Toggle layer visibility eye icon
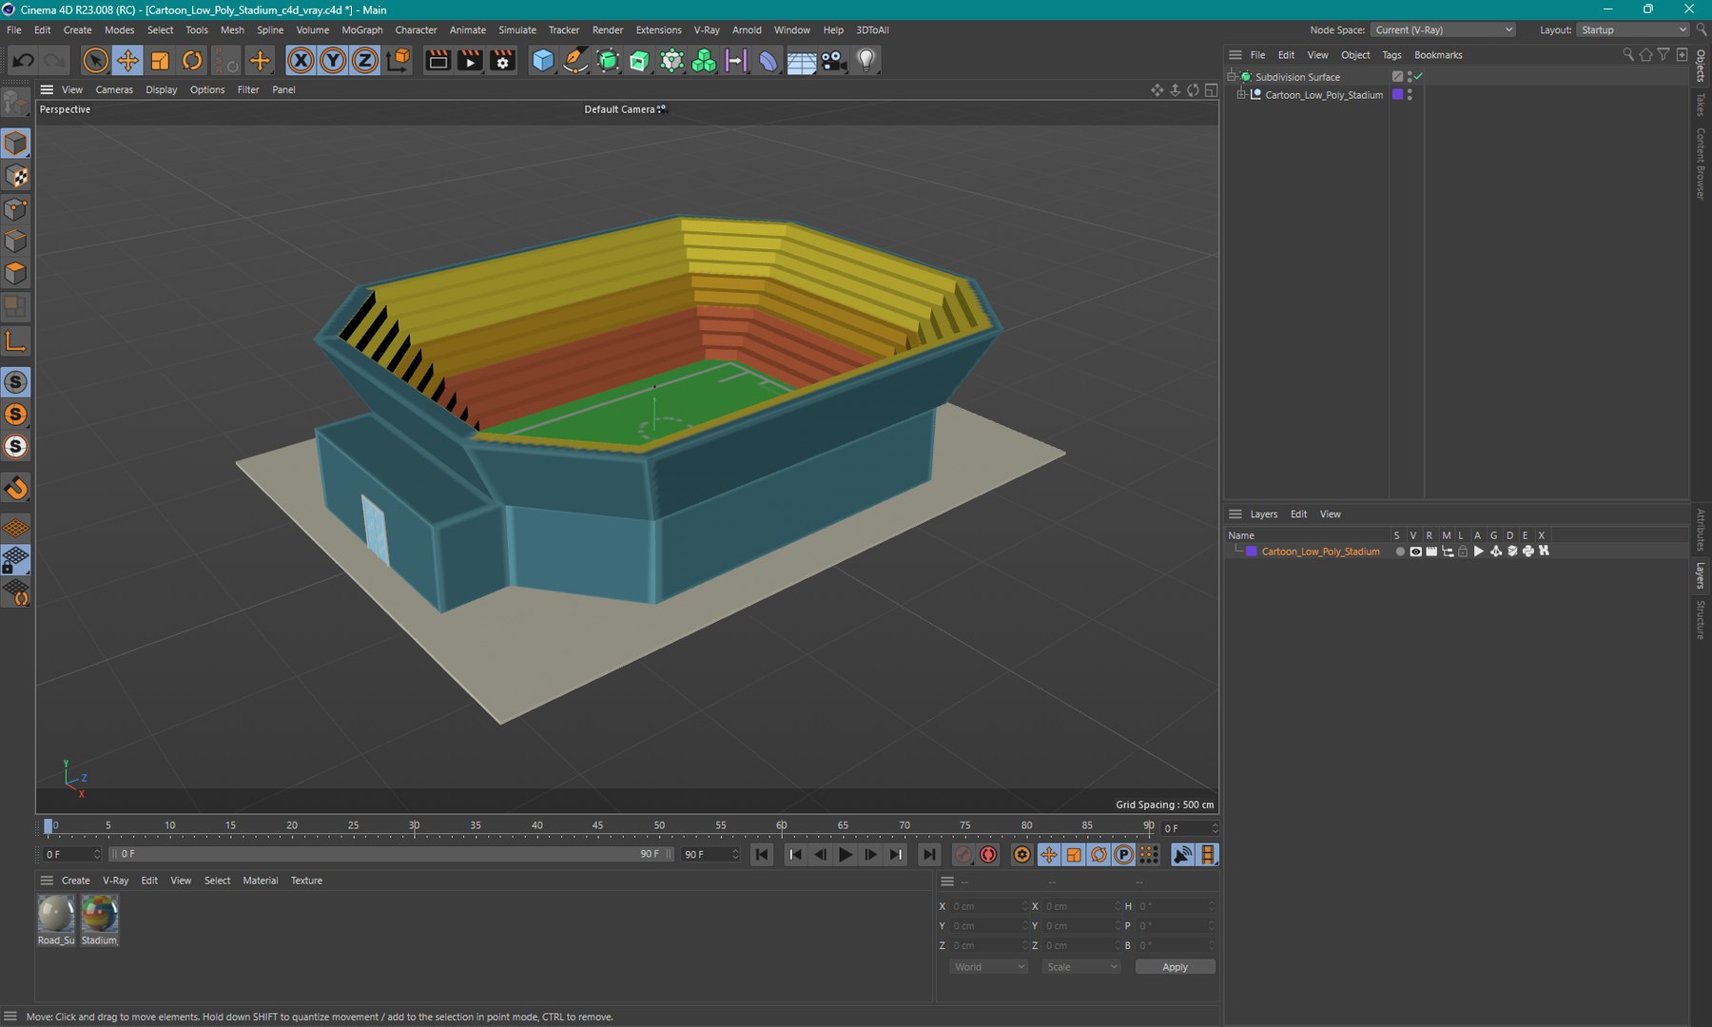 pos(1415,552)
